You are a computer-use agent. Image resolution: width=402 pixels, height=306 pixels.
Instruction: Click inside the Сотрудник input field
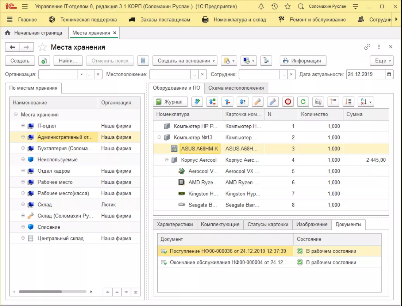tap(259, 74)
